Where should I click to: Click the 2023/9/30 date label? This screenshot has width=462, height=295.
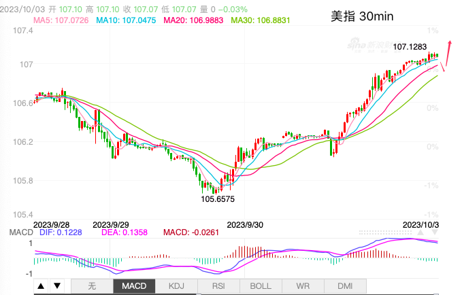click(x=245, y=225)
